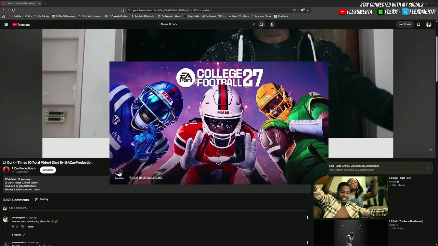Screen dimensions: 438x246
Task: Open the Windy City Ro... bookmark
Action: click(117, 16)
